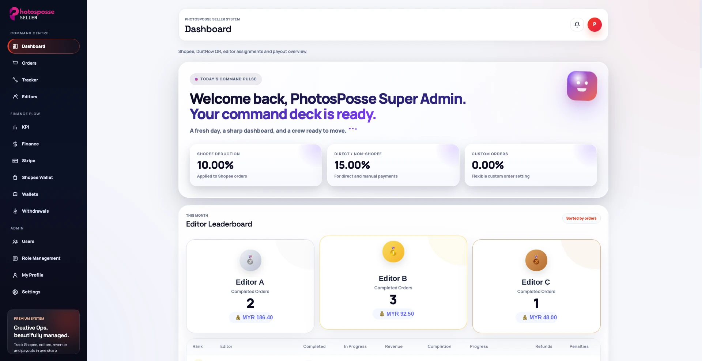Viewport: 702px width, 361px height.
Task: Click the Dashboard grid icon in sidebar
Action: point(15,46)
